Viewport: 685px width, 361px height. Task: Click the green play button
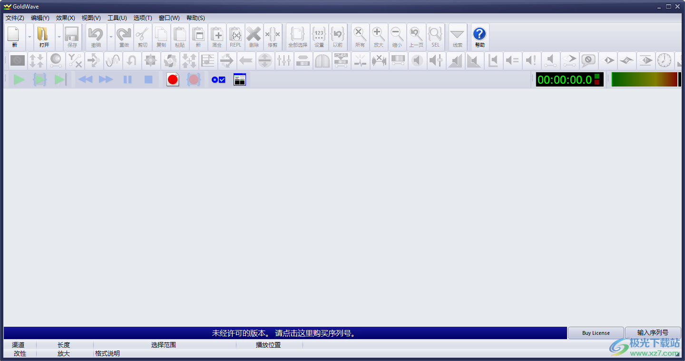click(x=19, y=79)
